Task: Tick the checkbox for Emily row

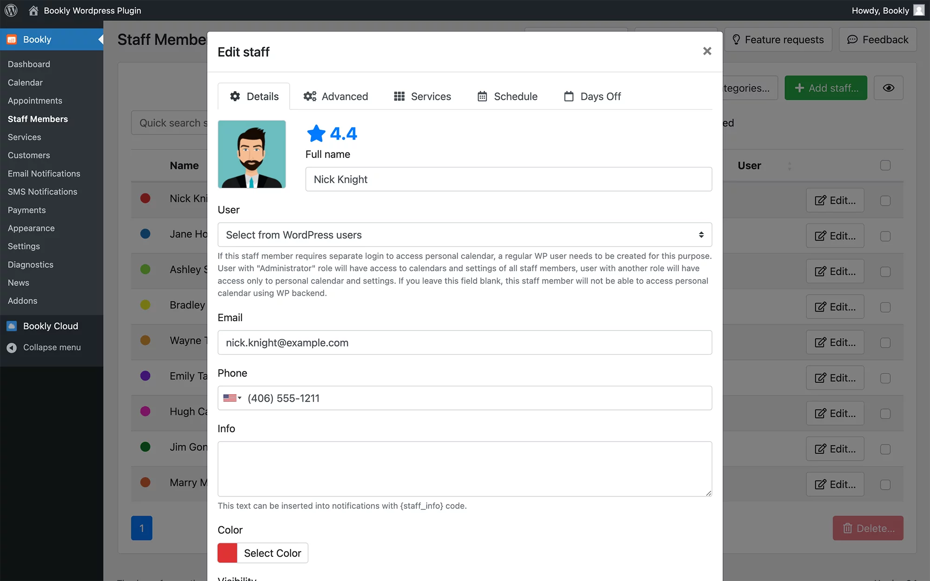Action: pos(885,378)
